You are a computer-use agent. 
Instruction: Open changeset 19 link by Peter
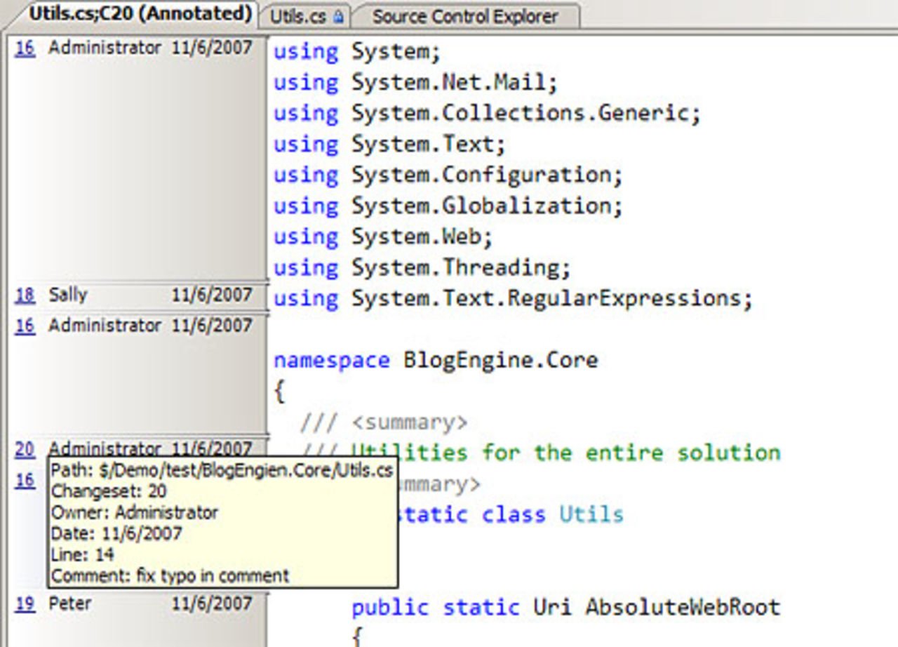point(25,604)
